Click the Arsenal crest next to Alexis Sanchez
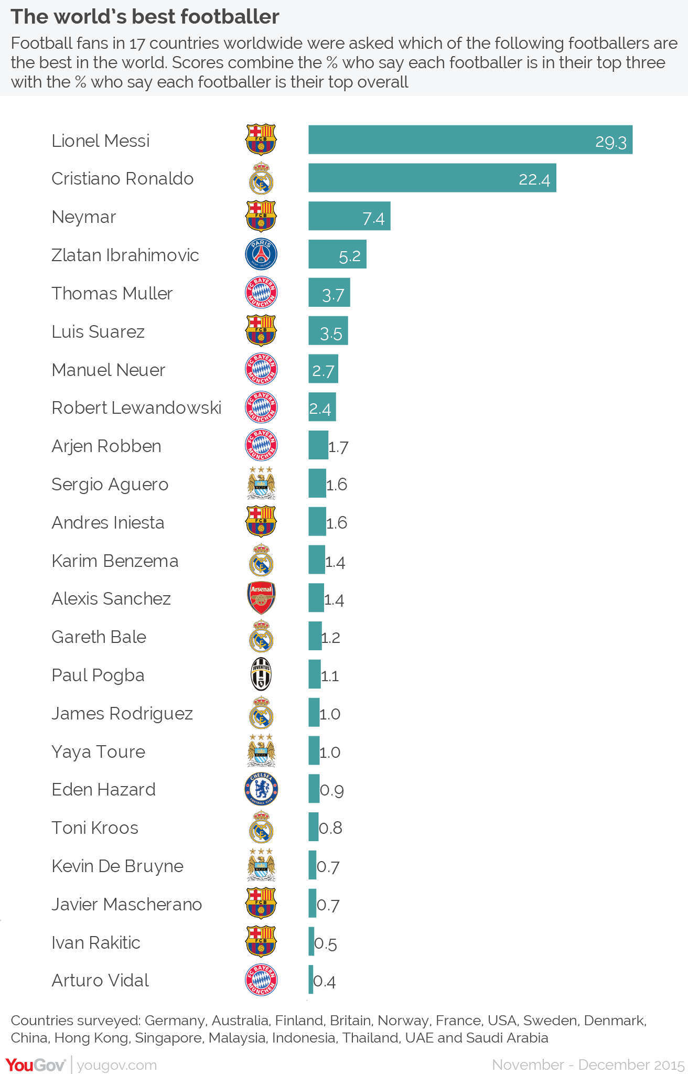This screenshot has width=688, height=1074. [261, 598]
